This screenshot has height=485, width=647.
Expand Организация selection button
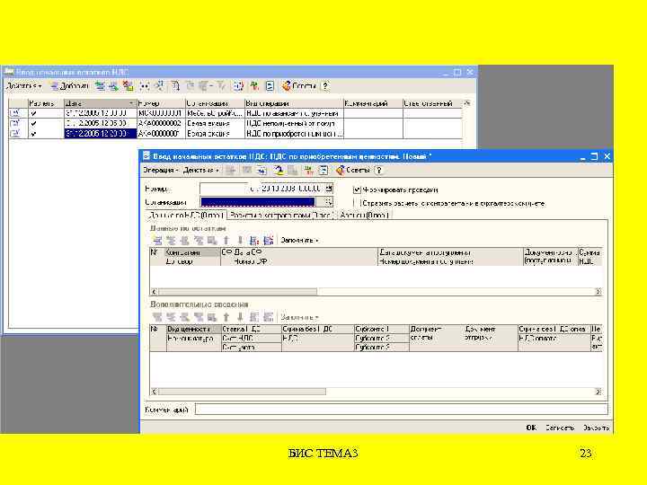pos(329,202)
